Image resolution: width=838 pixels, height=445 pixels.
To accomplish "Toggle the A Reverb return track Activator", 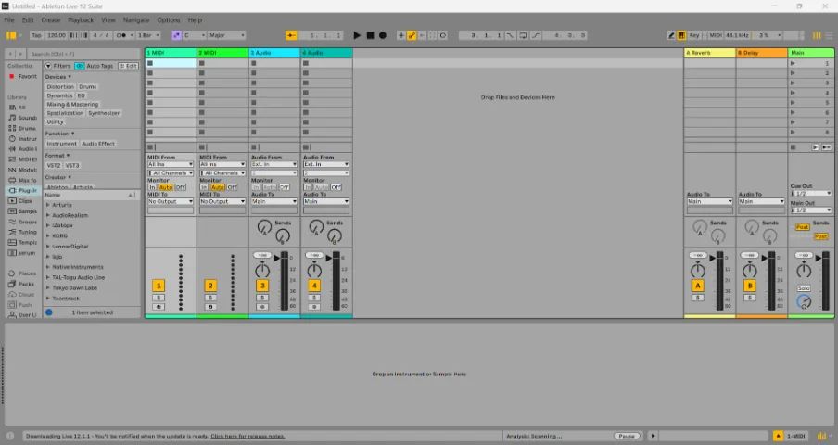I will (697, 286).
